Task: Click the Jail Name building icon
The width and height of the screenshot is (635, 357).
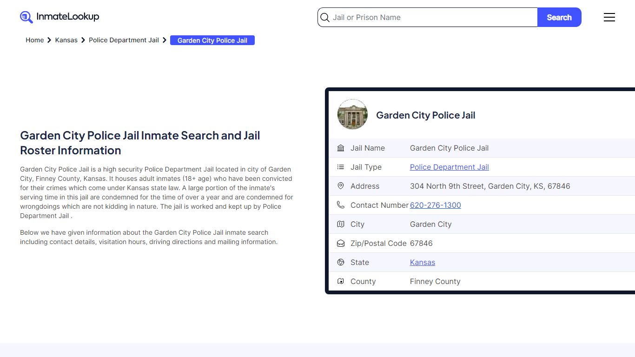Action: click(341, 148)
